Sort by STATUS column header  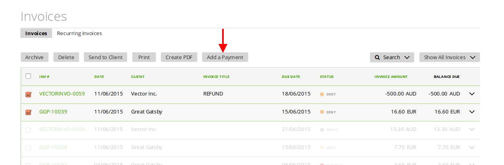coord(327,77)
